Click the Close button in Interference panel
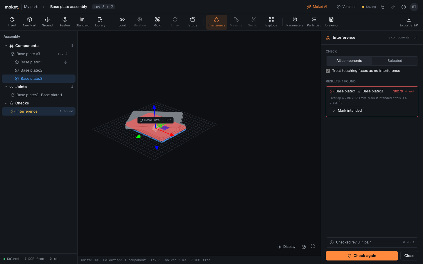The image size is (423, 264). click(409, 256)
